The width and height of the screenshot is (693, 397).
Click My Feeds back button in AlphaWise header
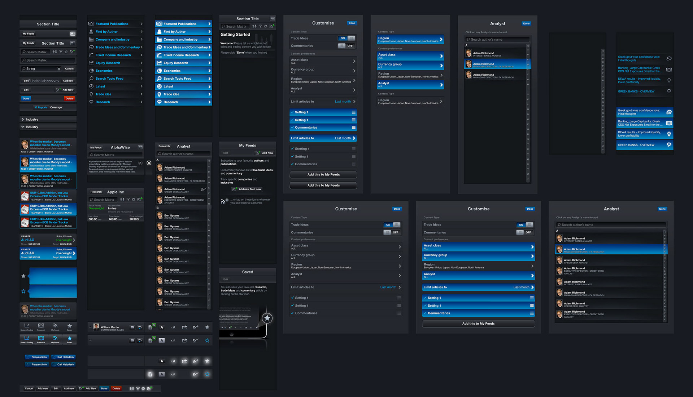point(96,147)
